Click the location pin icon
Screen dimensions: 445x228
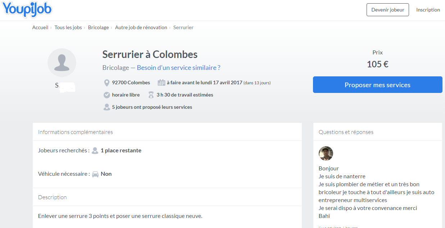pos(106,83)
